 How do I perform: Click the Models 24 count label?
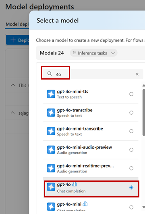point(52,53)
